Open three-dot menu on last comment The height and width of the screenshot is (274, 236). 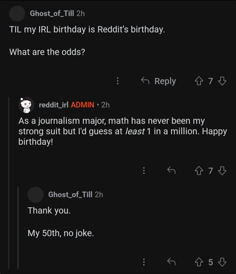tap(144, 262)
